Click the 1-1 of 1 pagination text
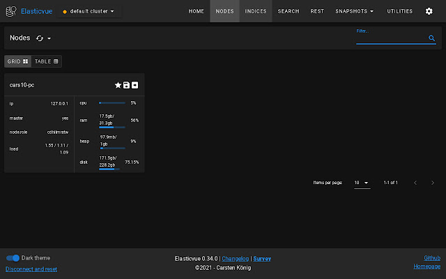Image resolution: width=446 pixels, height=279 pixels. point(390,183)
